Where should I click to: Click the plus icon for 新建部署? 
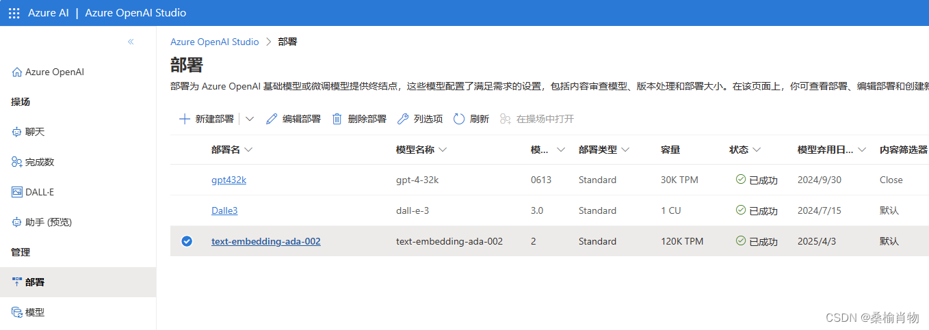coord(184,119)
